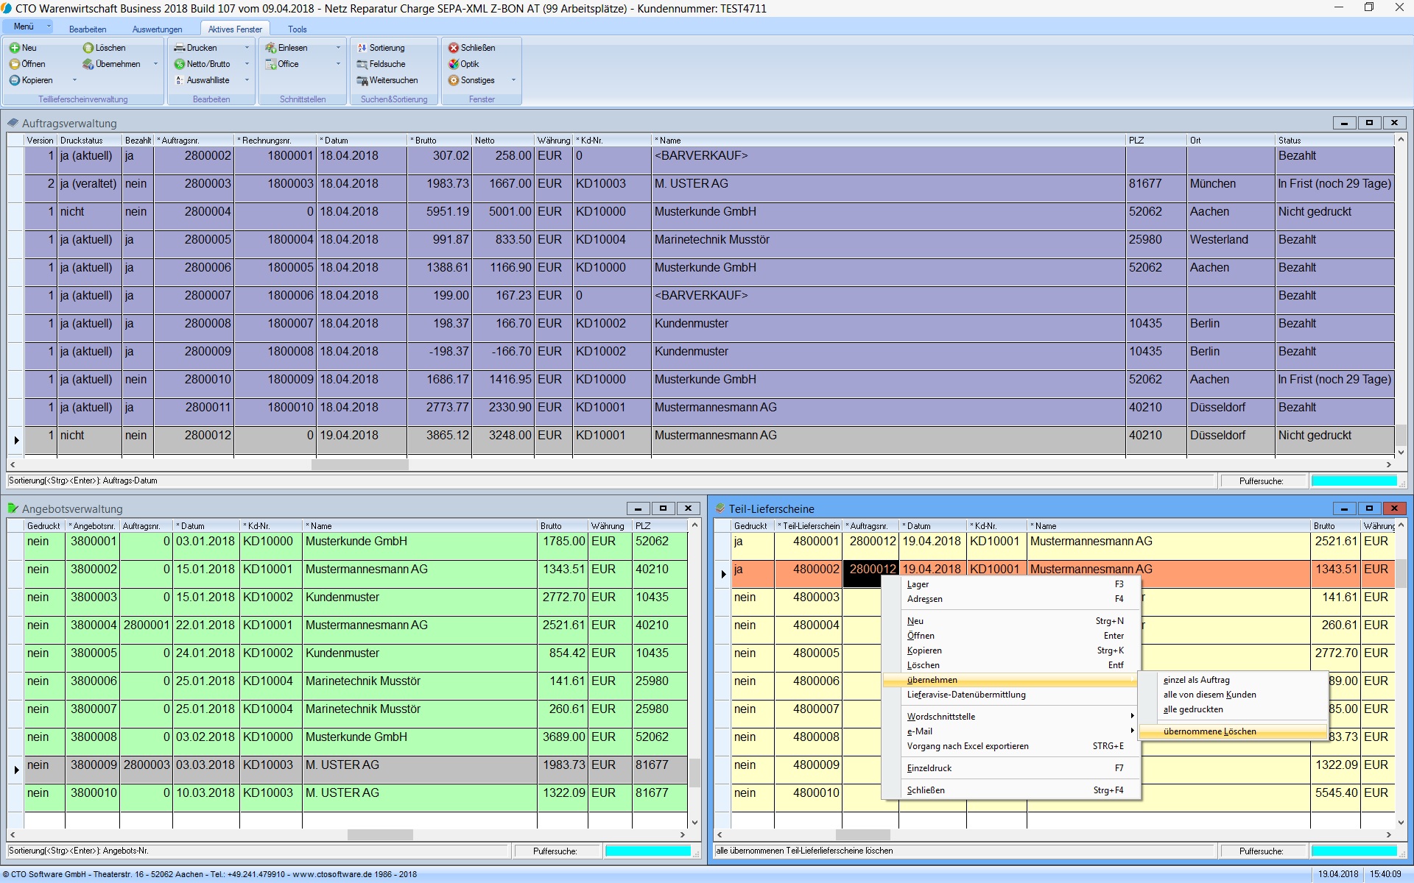Click the Office button in Schnittstellen group

coord(287,64)
